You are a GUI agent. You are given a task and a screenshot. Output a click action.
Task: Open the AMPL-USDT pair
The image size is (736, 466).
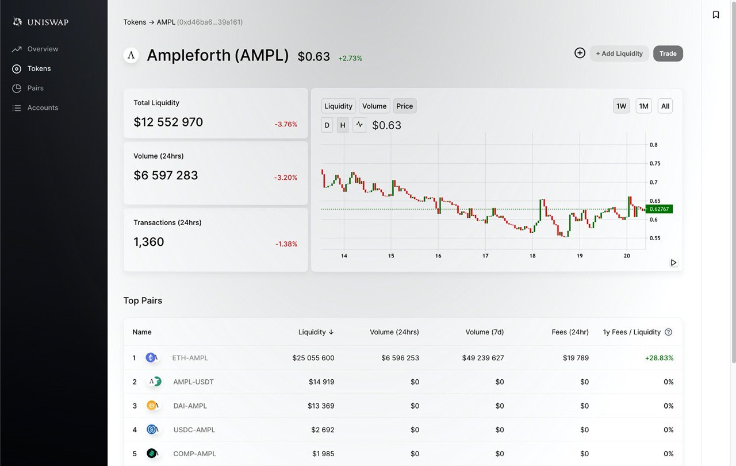tap(193, 382)
